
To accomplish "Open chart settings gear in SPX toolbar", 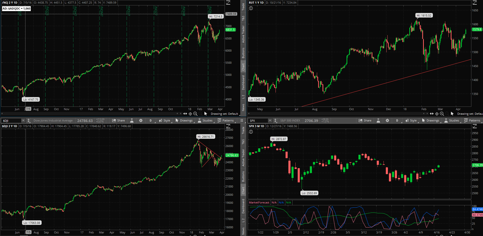I will pos(387,120).
